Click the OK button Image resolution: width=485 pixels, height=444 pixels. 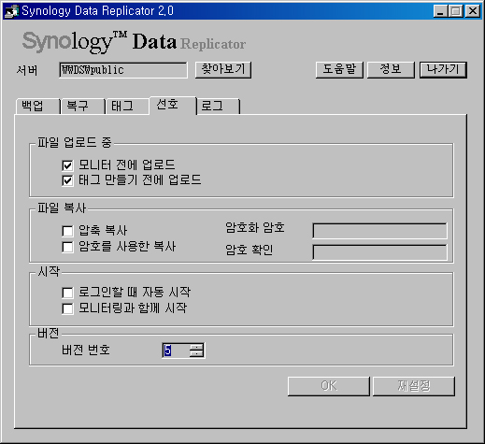click(329, 386)
